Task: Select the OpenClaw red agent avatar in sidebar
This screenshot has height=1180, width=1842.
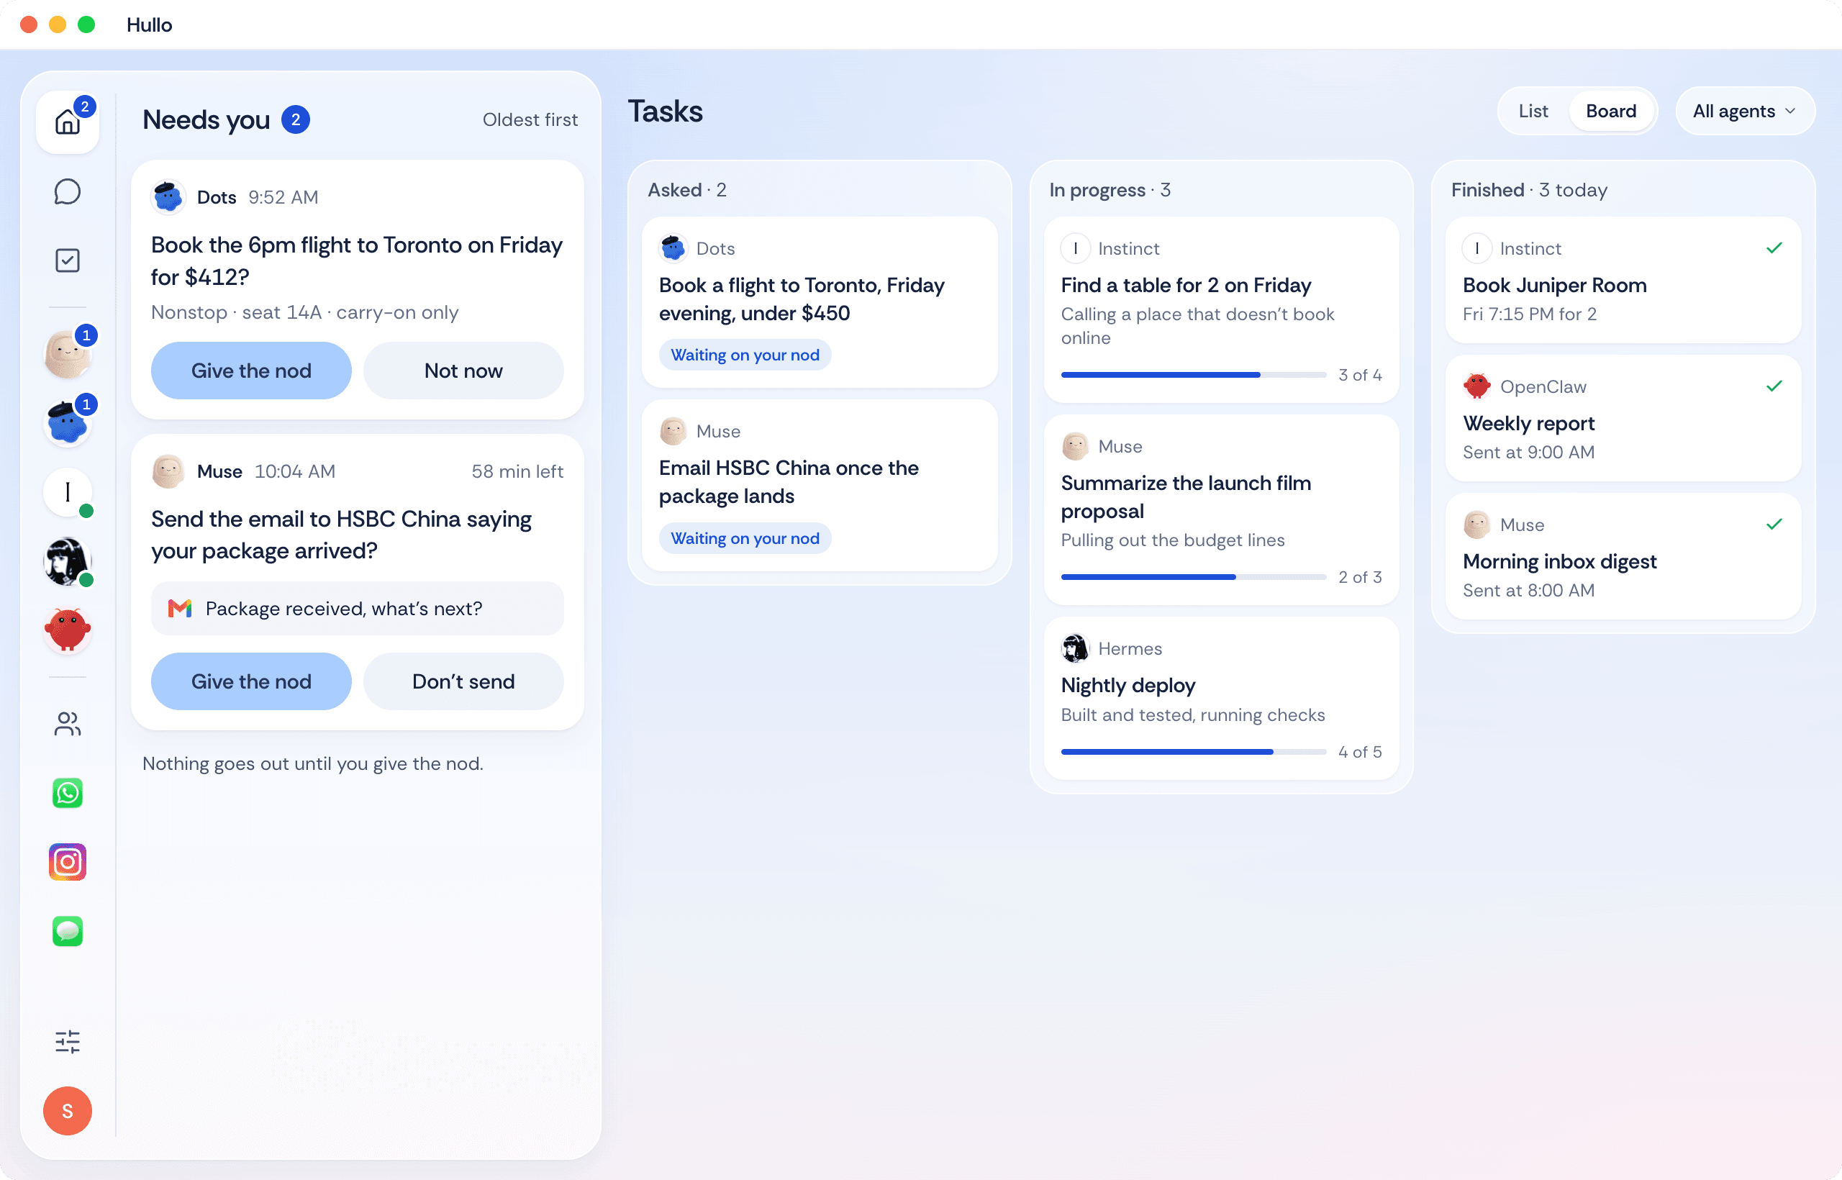Action: coord(68,630)
